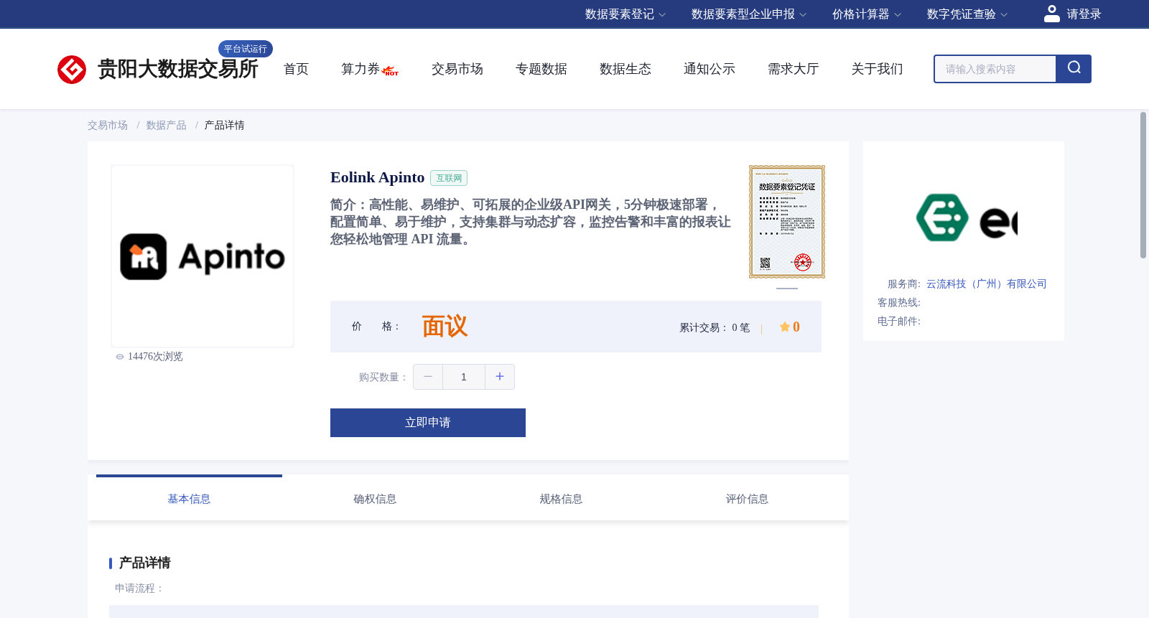Expand the 价格计算器 dropdown

(x=866, y=14)
